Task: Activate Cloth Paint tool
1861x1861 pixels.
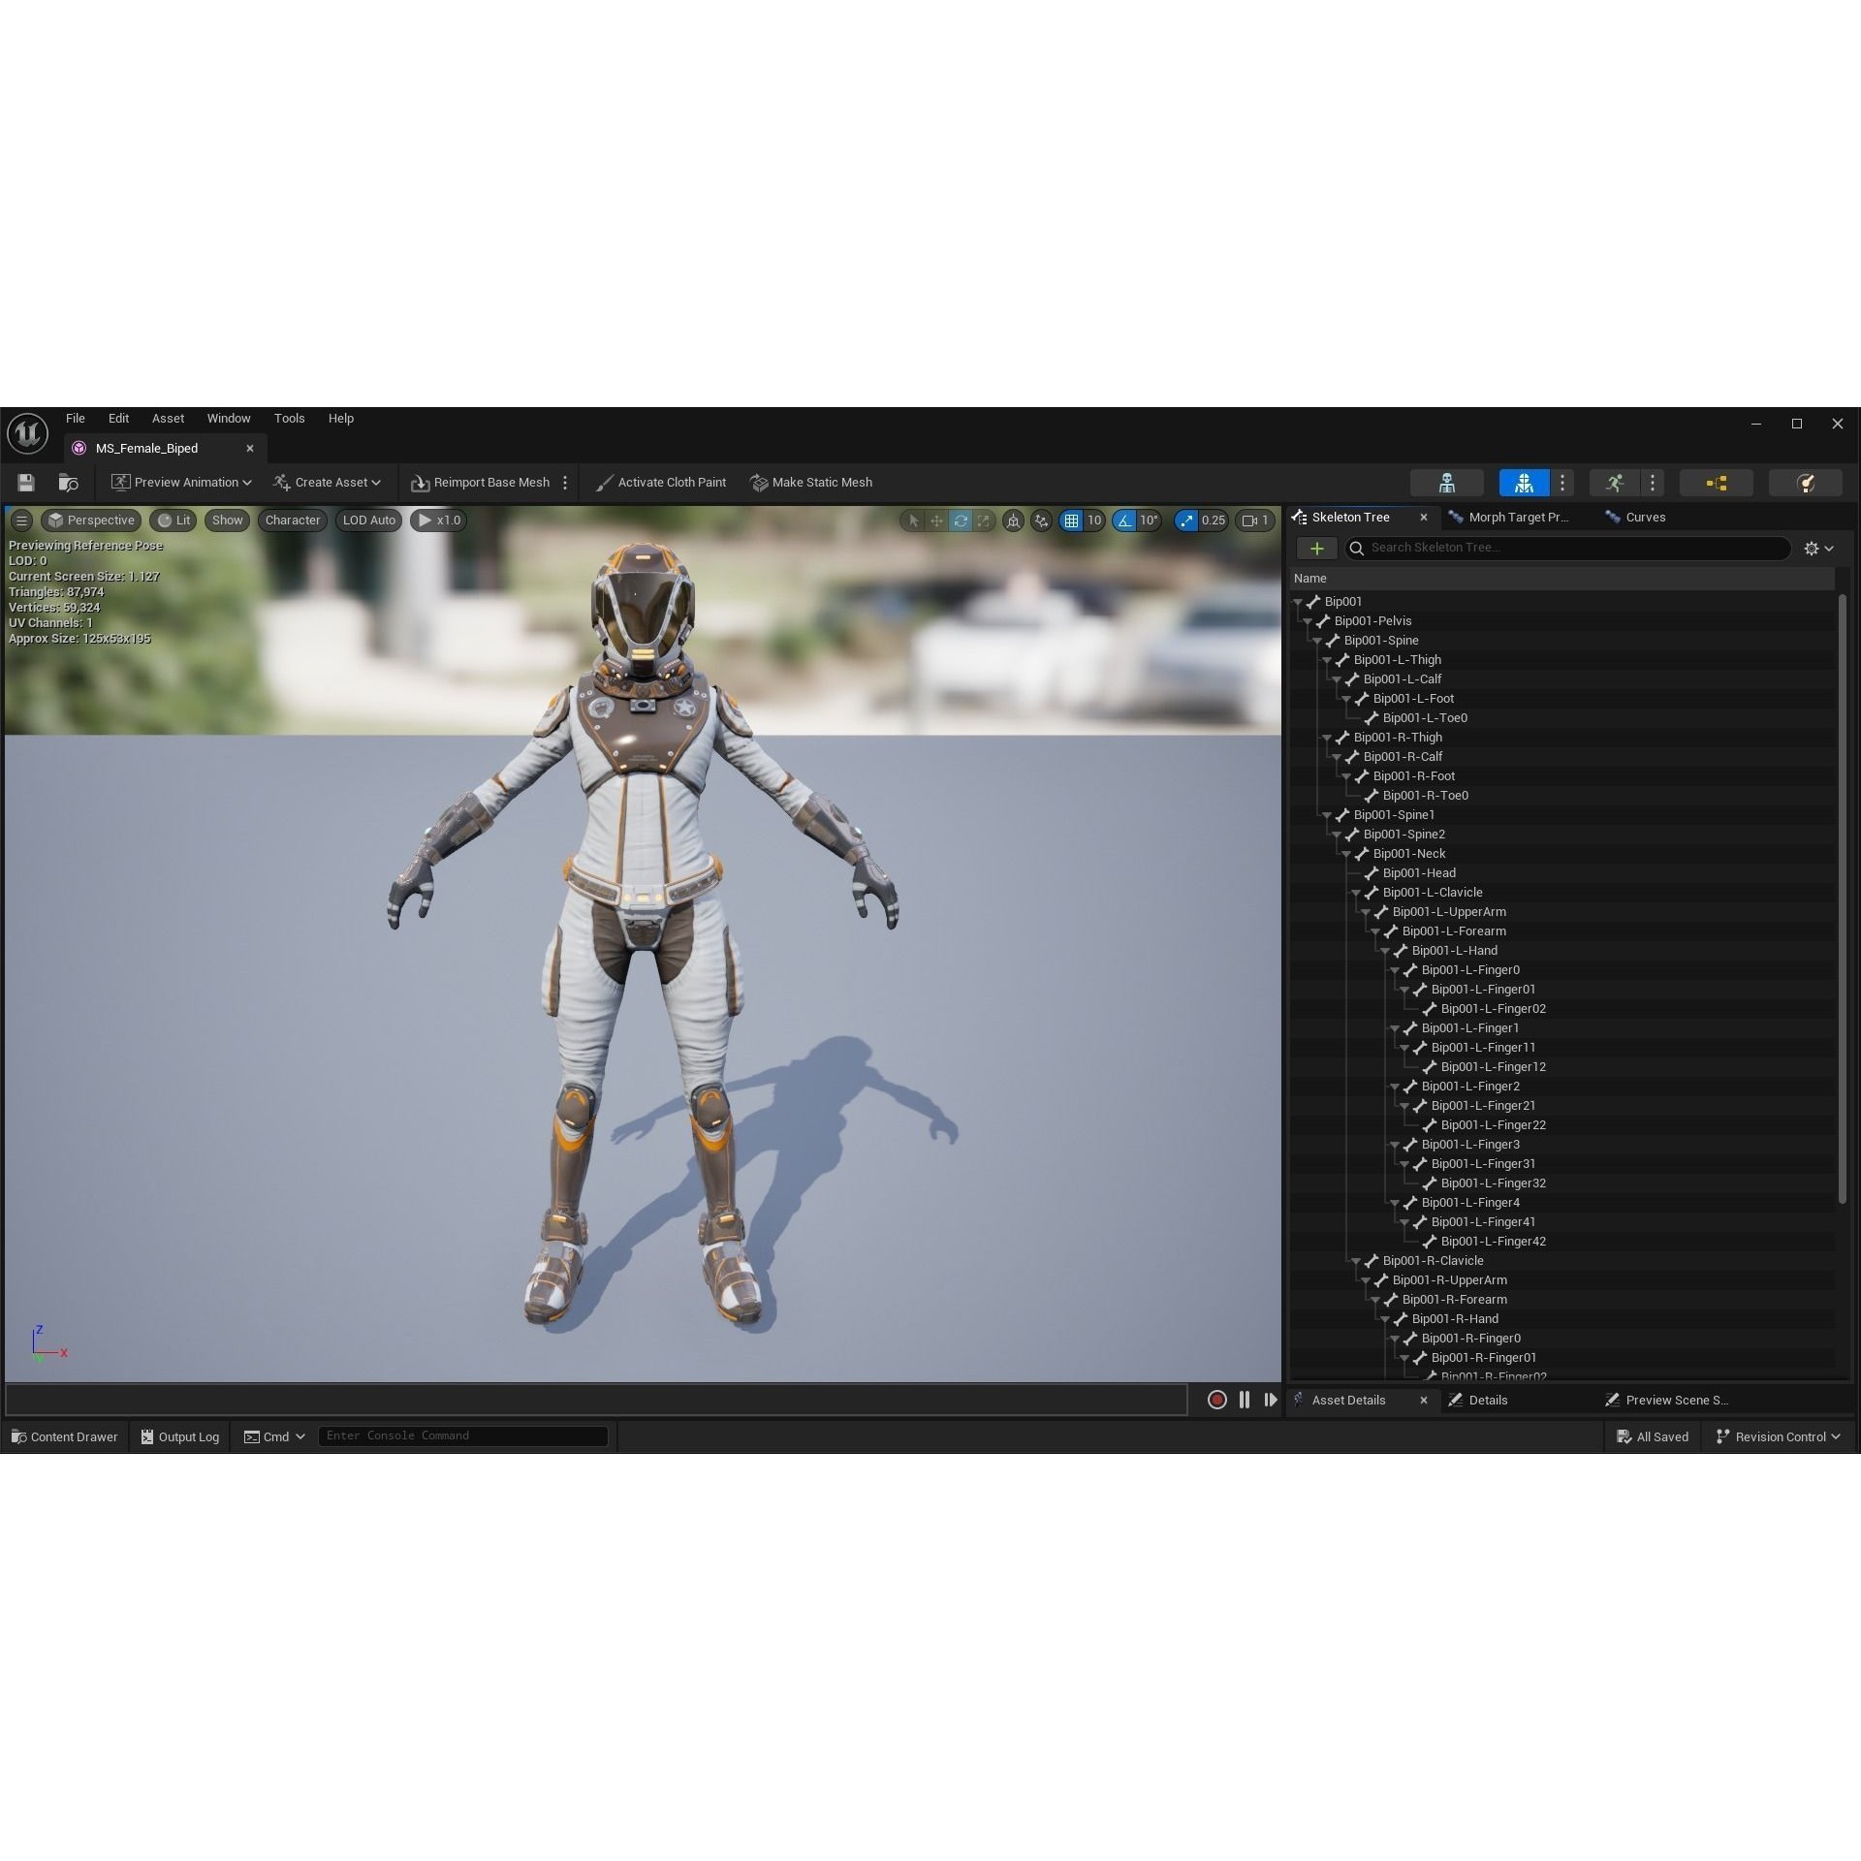Action: pyautogui.click(x=661, y=483)
